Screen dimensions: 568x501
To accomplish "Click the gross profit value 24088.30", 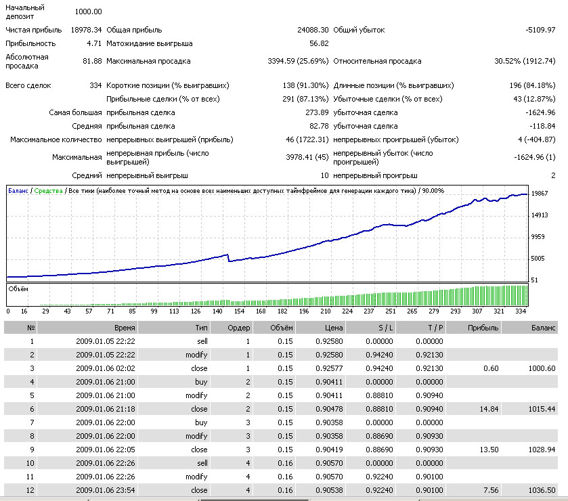I will (313, 30).
